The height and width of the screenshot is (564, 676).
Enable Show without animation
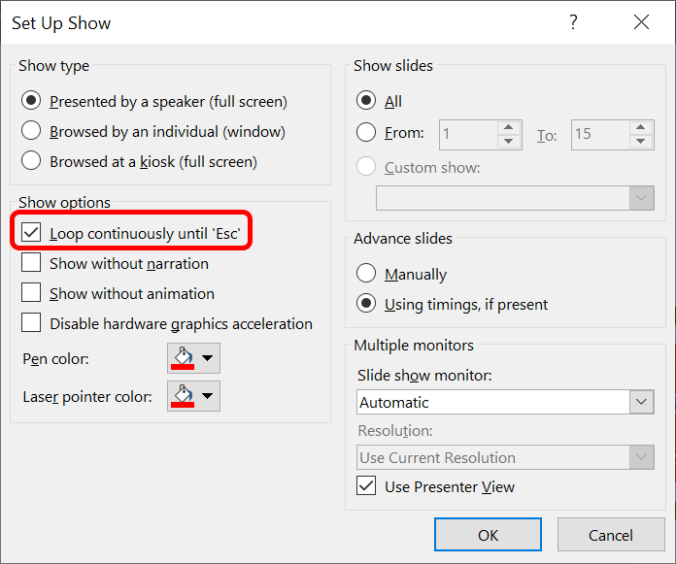pos(32,293)
